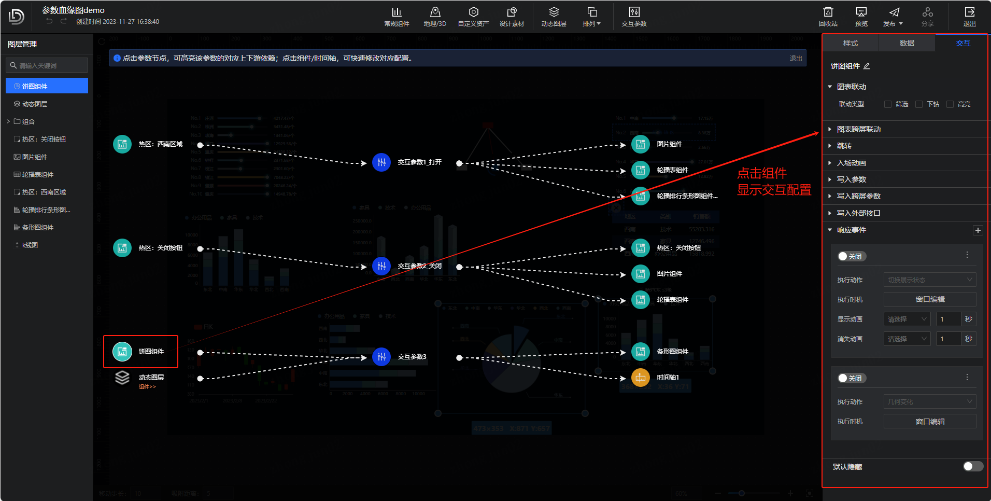This screenshot has height=501, width=991.
Task: Expand the 图表跨屏联动 section
Action: pos(858,129)
